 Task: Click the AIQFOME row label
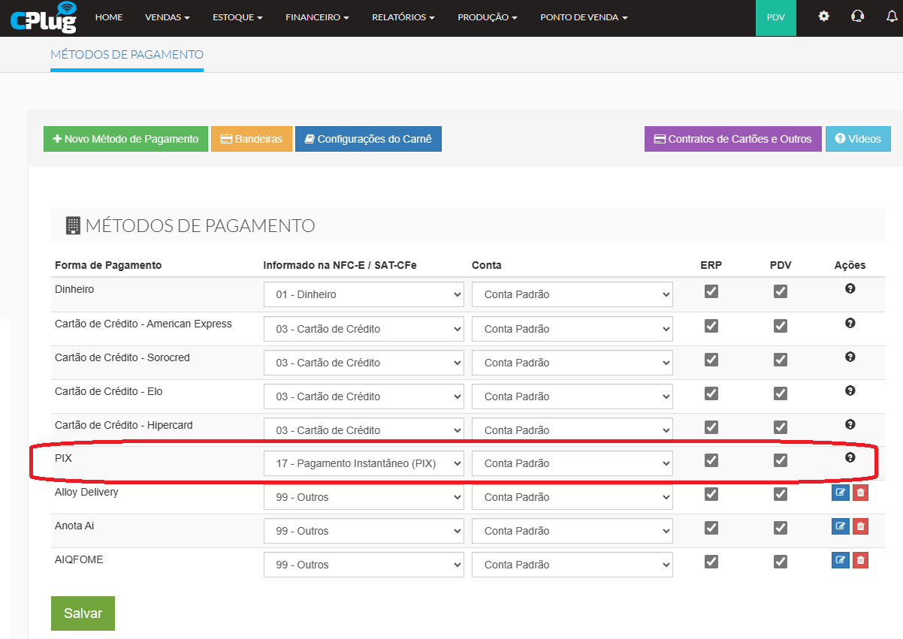click(x=79, y=559)
